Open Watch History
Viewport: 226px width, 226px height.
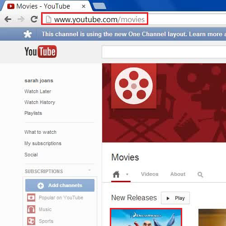point(40,102)
